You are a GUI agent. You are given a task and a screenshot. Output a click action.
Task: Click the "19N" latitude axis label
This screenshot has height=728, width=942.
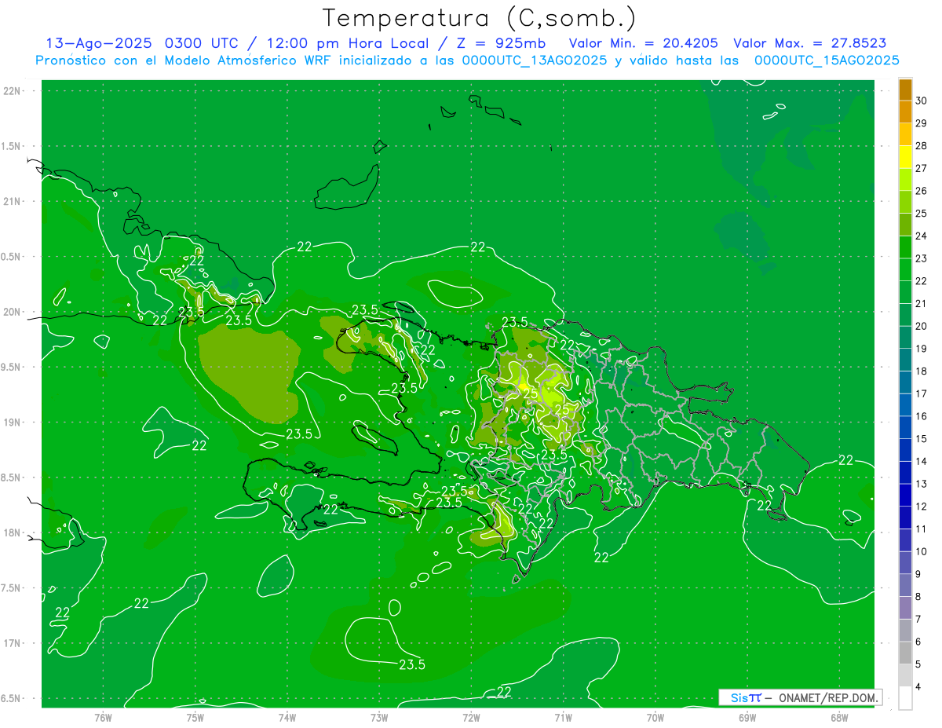click(x=13, y=423)
